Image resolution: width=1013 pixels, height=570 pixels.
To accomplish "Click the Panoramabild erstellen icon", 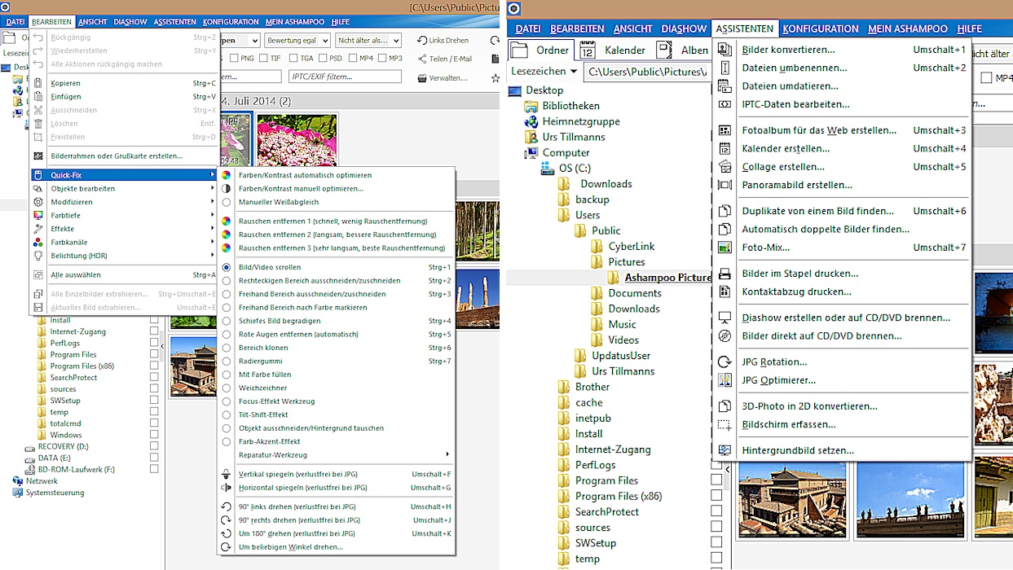I will coord(725,185).
